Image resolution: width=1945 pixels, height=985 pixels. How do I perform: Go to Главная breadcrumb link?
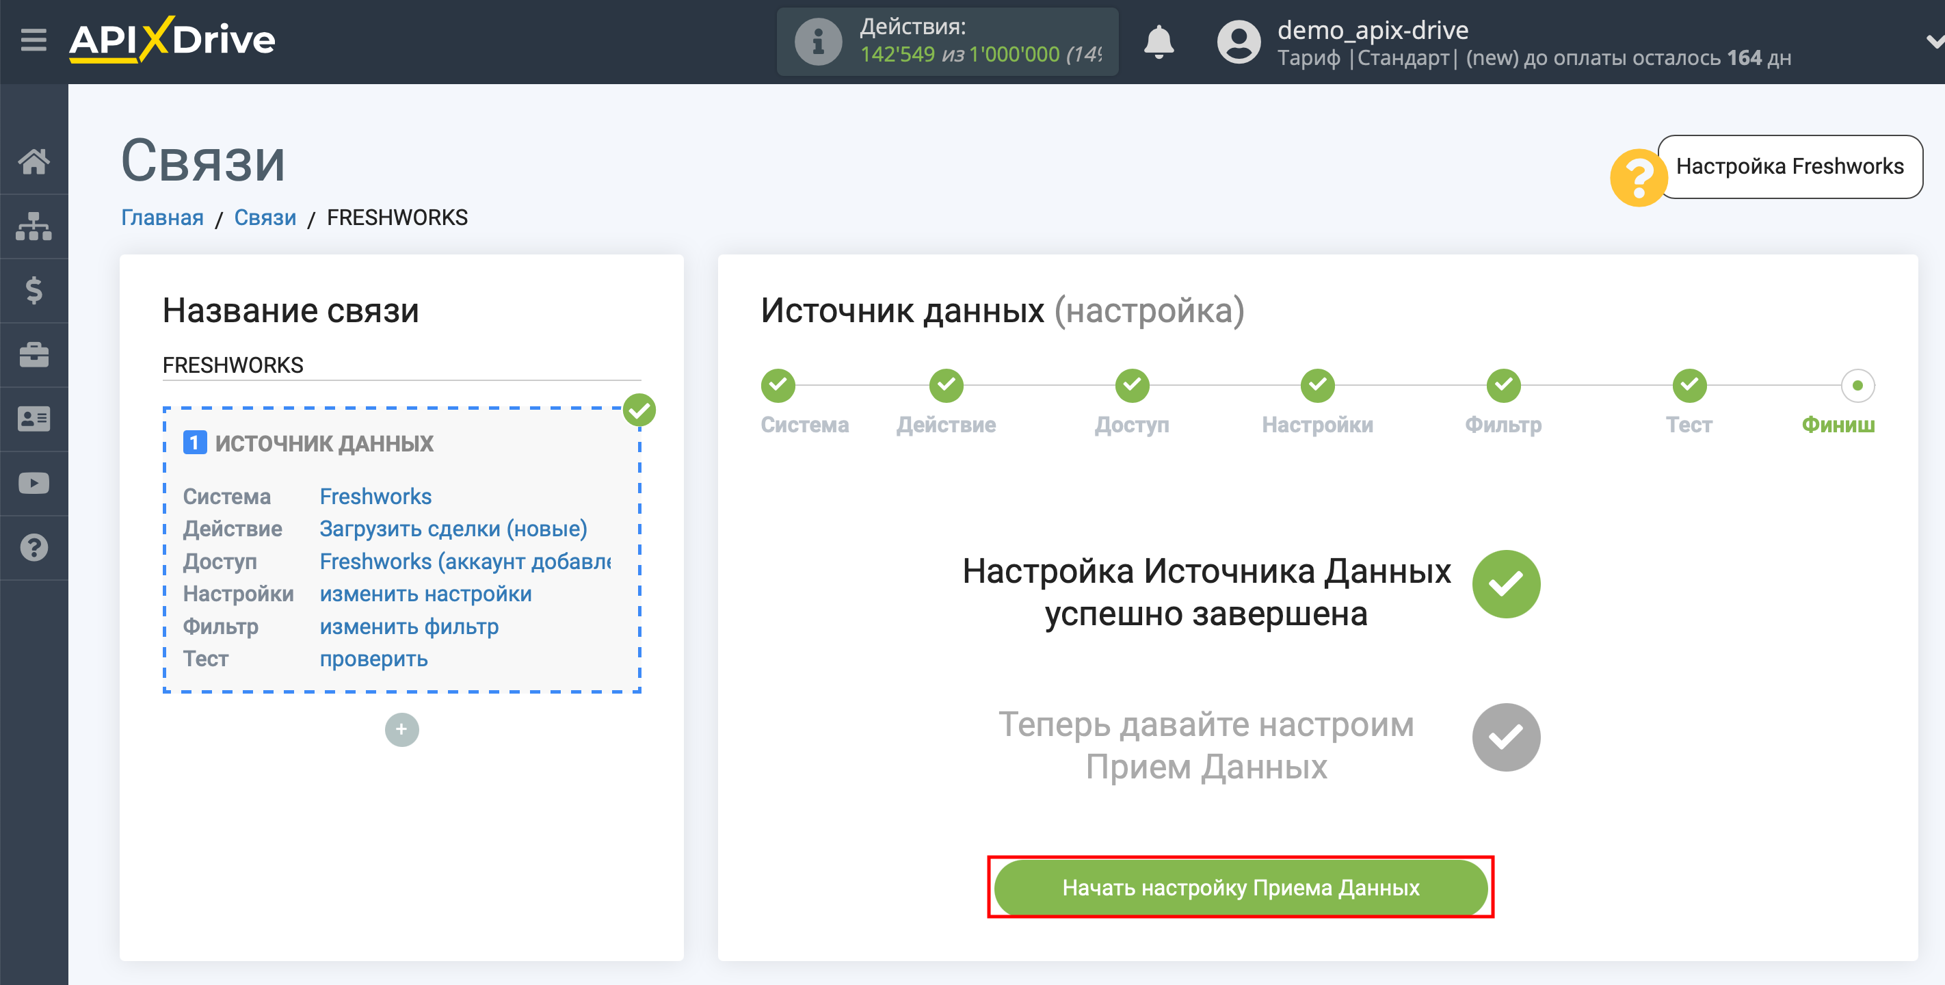(162, 218)
